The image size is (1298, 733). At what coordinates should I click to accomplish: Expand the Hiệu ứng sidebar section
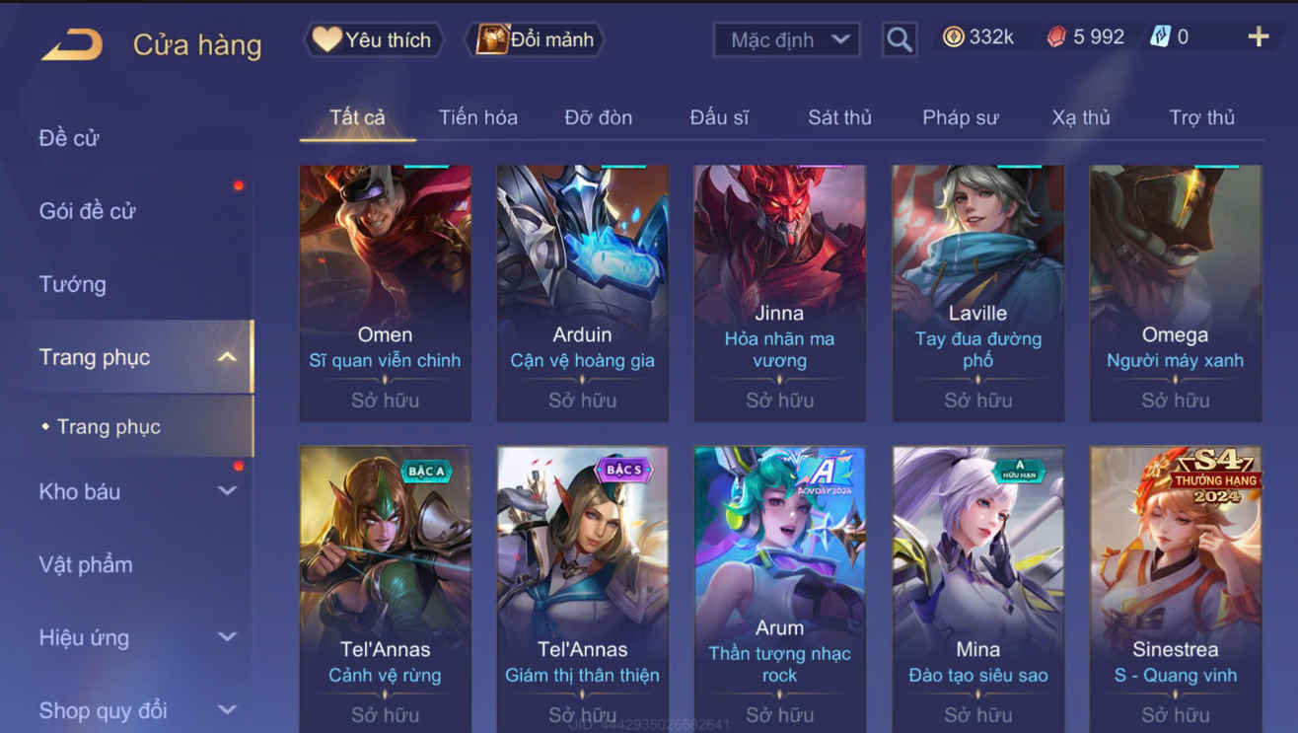(227, 637)
